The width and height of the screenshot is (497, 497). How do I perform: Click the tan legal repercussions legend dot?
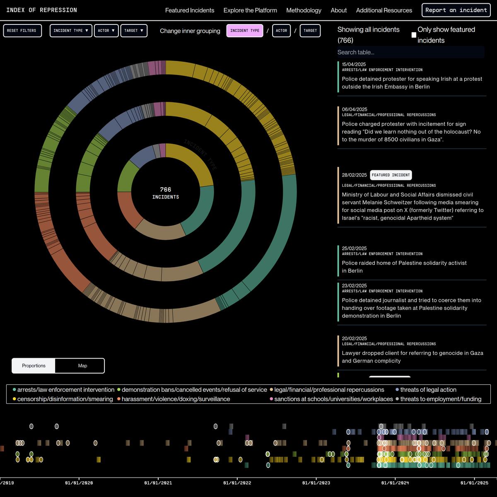pos(271,390)
